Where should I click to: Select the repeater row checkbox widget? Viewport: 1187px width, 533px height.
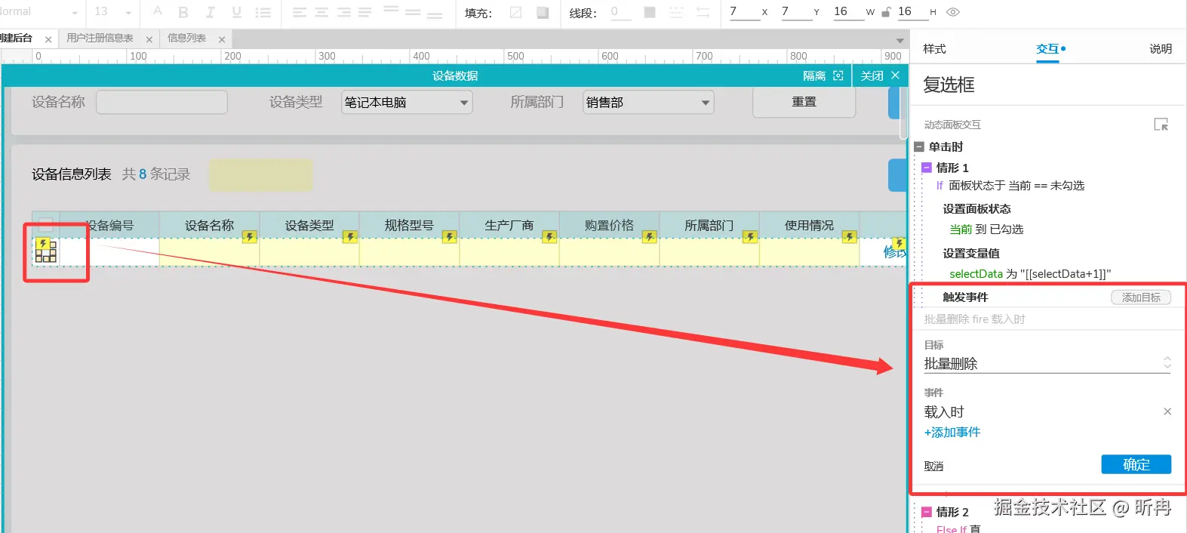46,251
